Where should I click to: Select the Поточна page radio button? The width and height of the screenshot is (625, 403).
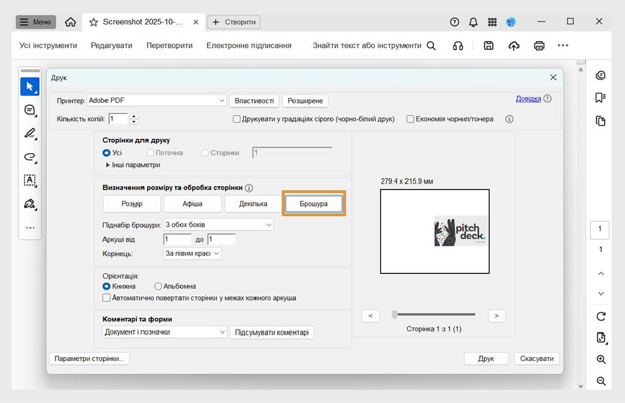(x=150, y=153)
